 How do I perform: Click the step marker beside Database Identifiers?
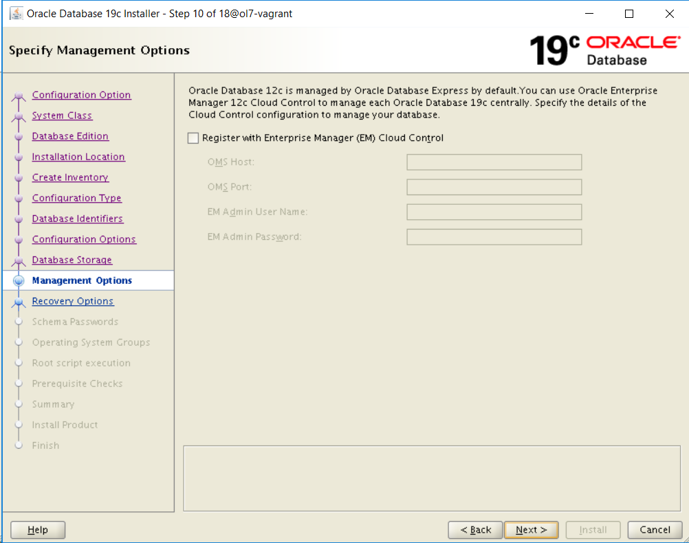[19, 219]
